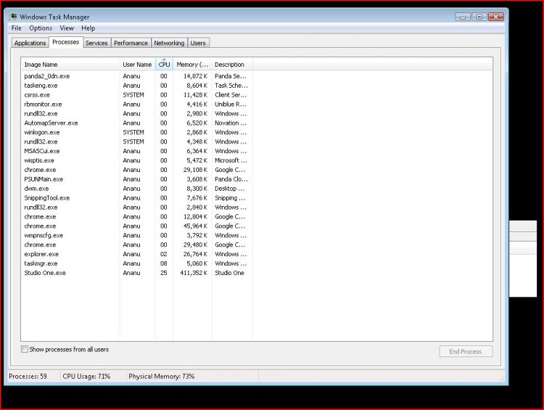Select the MSASCui.exe process

(x=136, y=151)
